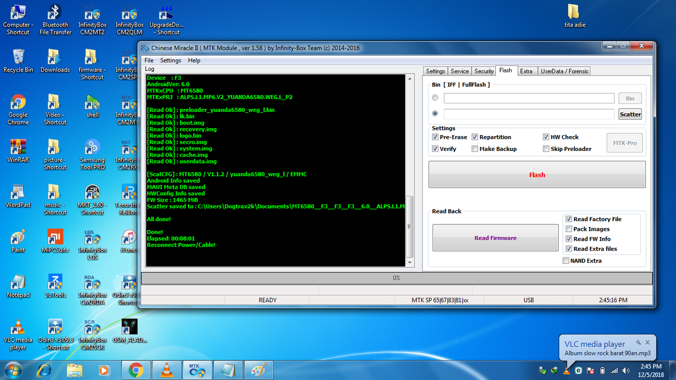Click the taskbar clock showing 2:45 PM
The width and height of the screenshot is (676, 380).
click(x=651, y=370)
